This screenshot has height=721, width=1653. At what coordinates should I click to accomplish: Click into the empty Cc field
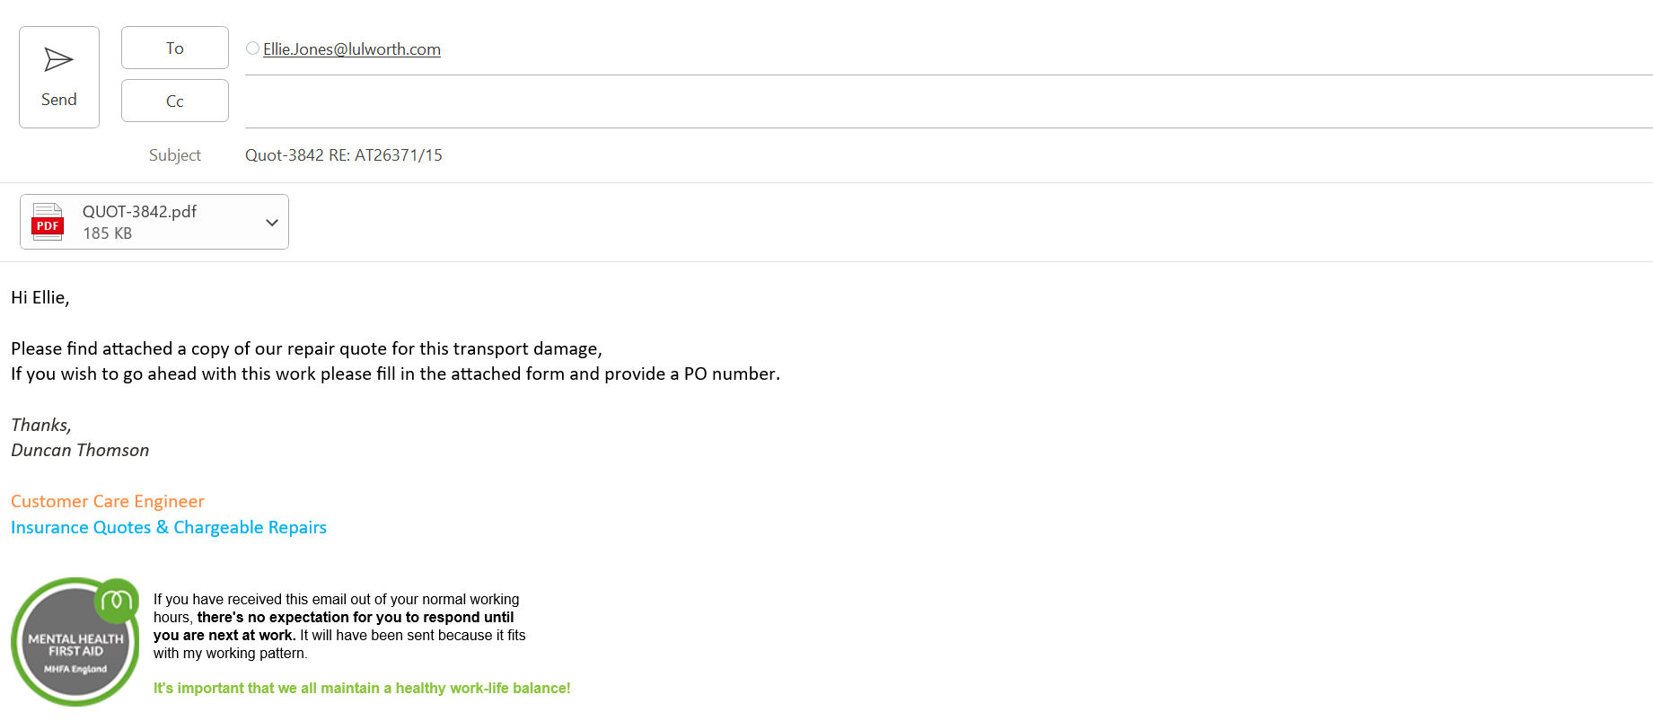point(898,101)
